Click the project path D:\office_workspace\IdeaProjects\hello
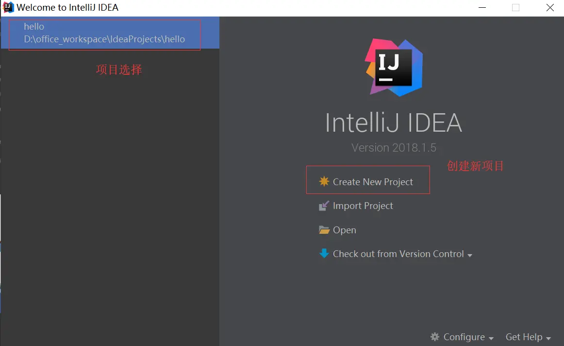Screen dimensions: 564x346 (x=104, y=39)
